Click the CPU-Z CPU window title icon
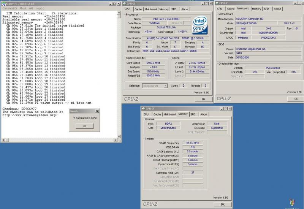This screenshot has width=304, height=209. [x=125, y=3]
